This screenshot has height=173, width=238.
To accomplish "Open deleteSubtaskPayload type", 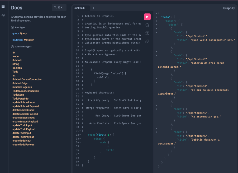I will point(25,114).
